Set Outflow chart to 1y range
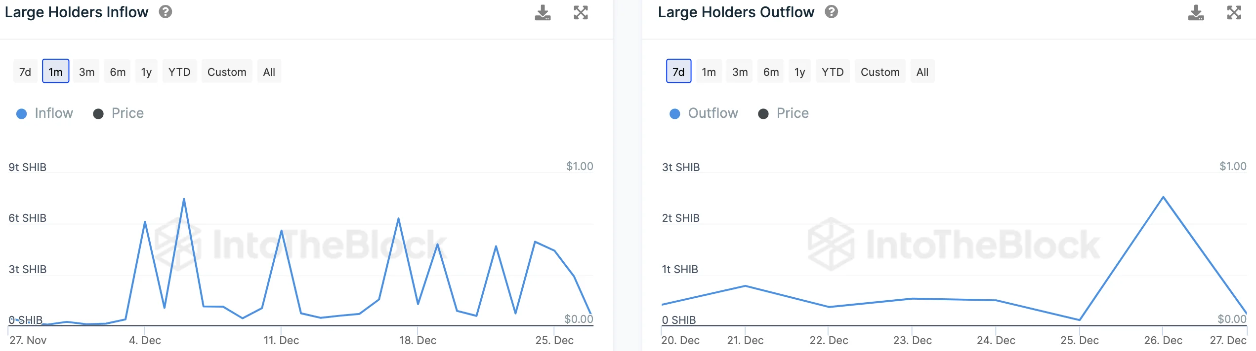Viewport: 1256px width, 351px height. tap(799, 72)
